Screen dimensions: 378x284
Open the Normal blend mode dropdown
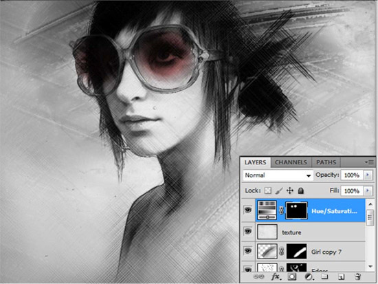pos(278,175)
